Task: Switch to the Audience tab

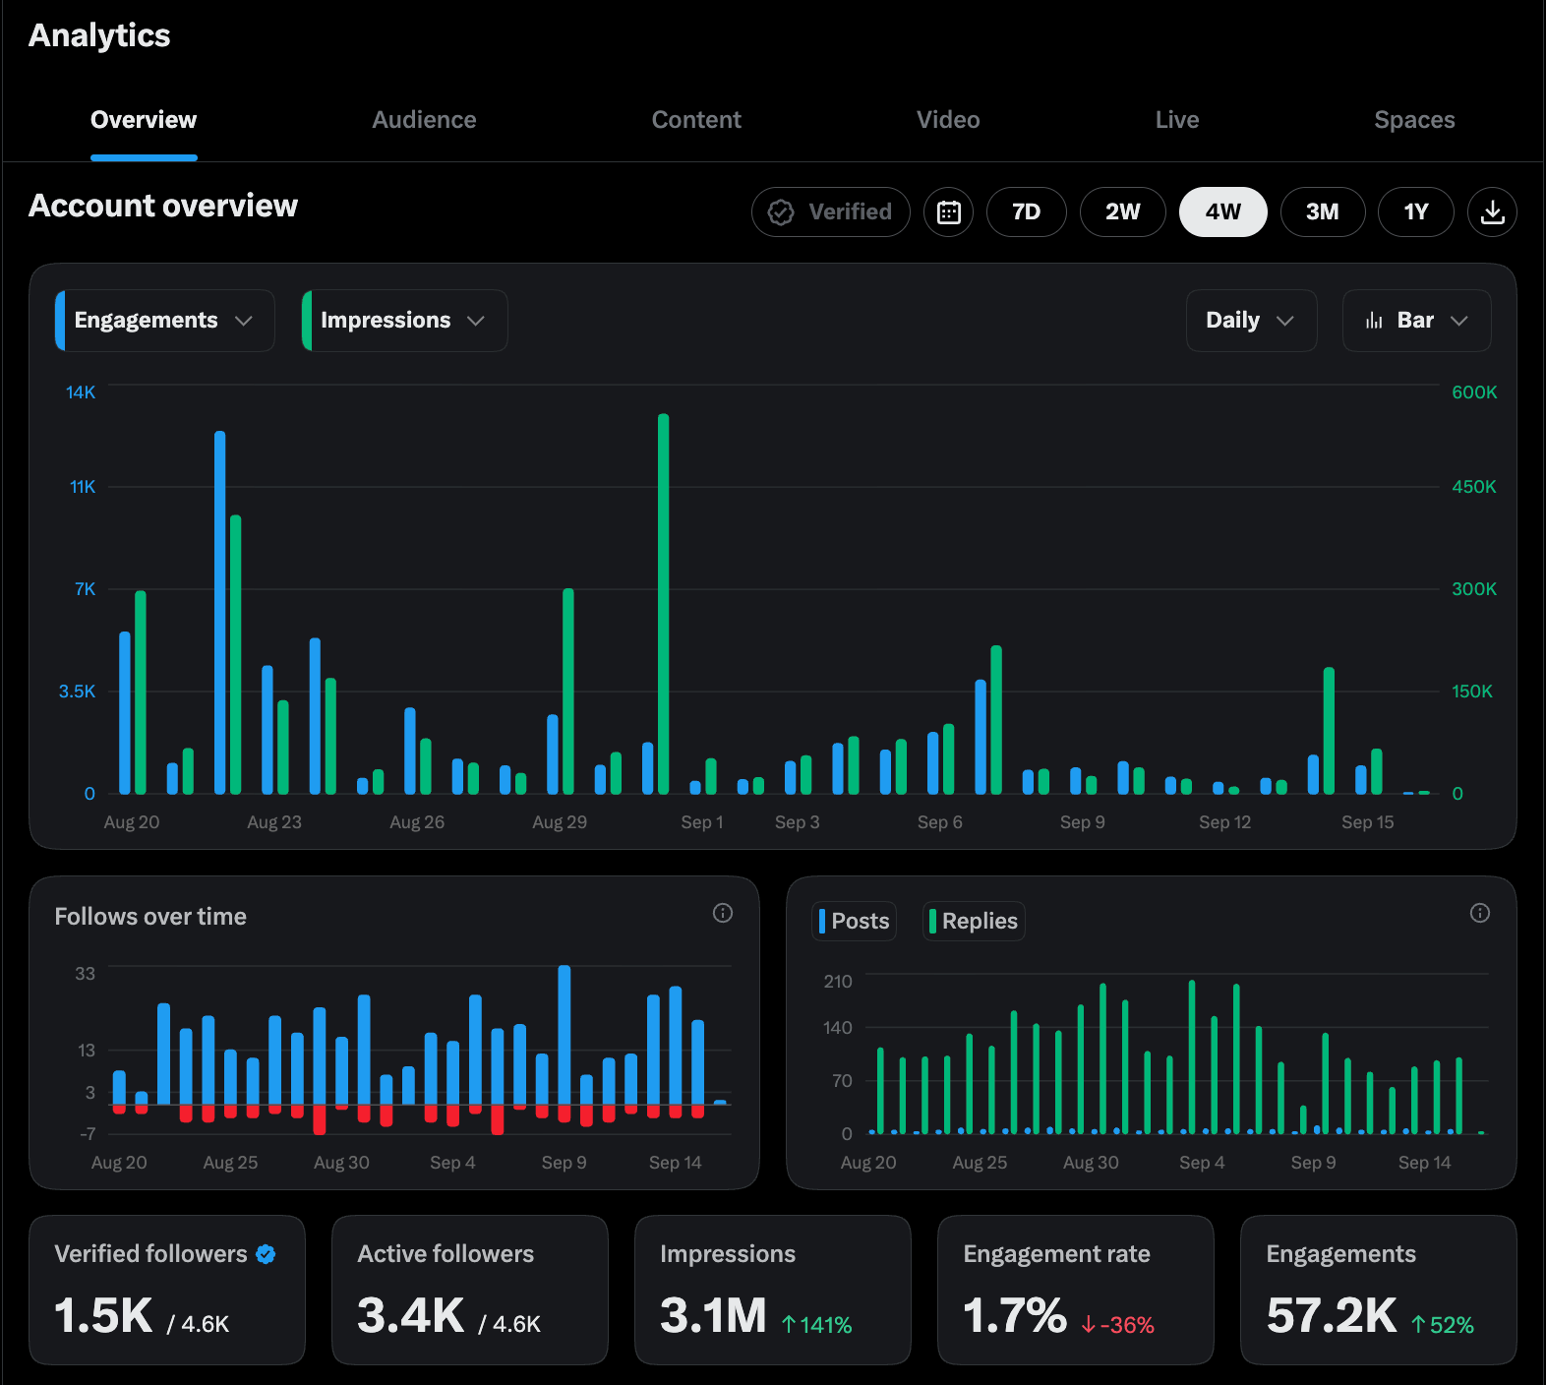Action: point(424,120)
